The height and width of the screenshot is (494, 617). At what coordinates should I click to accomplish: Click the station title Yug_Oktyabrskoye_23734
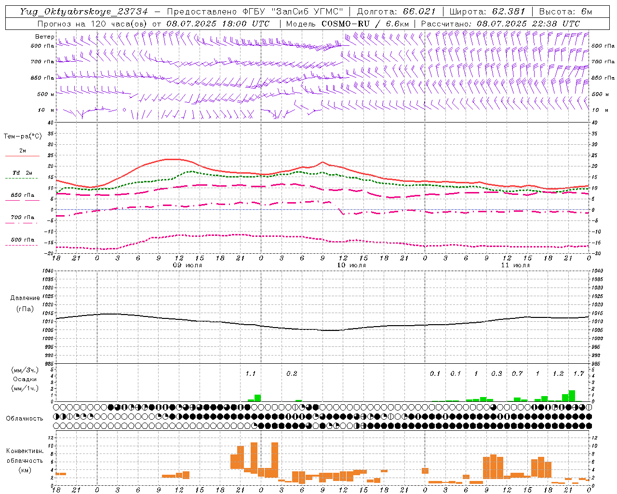pos(84,12)
